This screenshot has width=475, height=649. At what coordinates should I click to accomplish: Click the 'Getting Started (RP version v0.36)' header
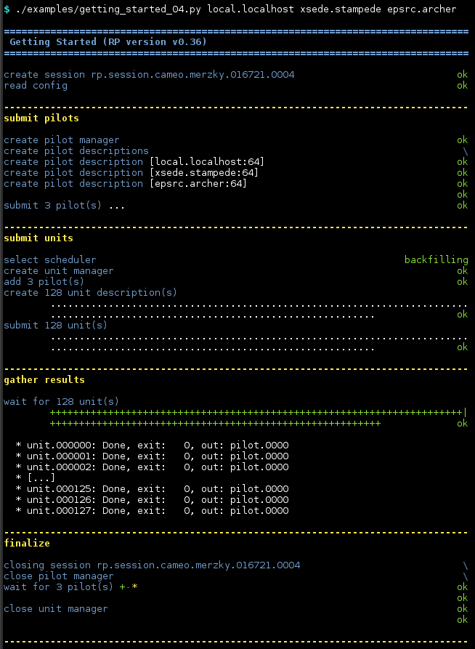[x=108, y=42]
